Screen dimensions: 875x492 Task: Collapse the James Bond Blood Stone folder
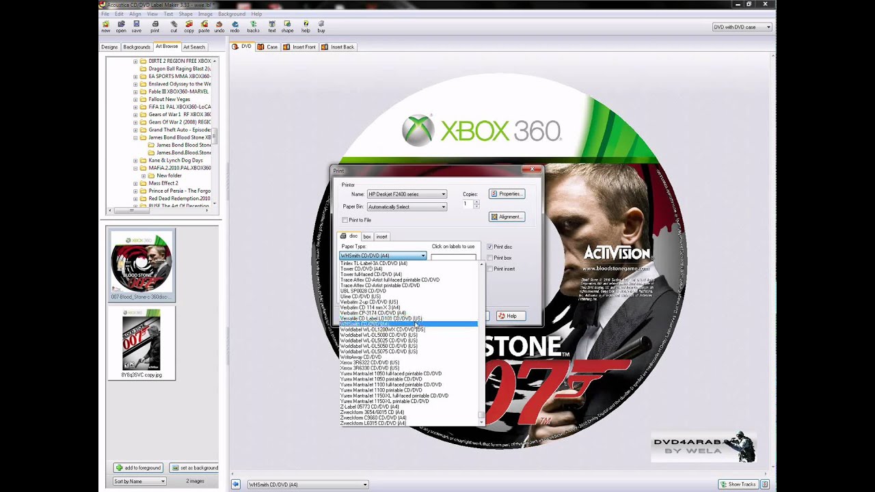point(135,137)
